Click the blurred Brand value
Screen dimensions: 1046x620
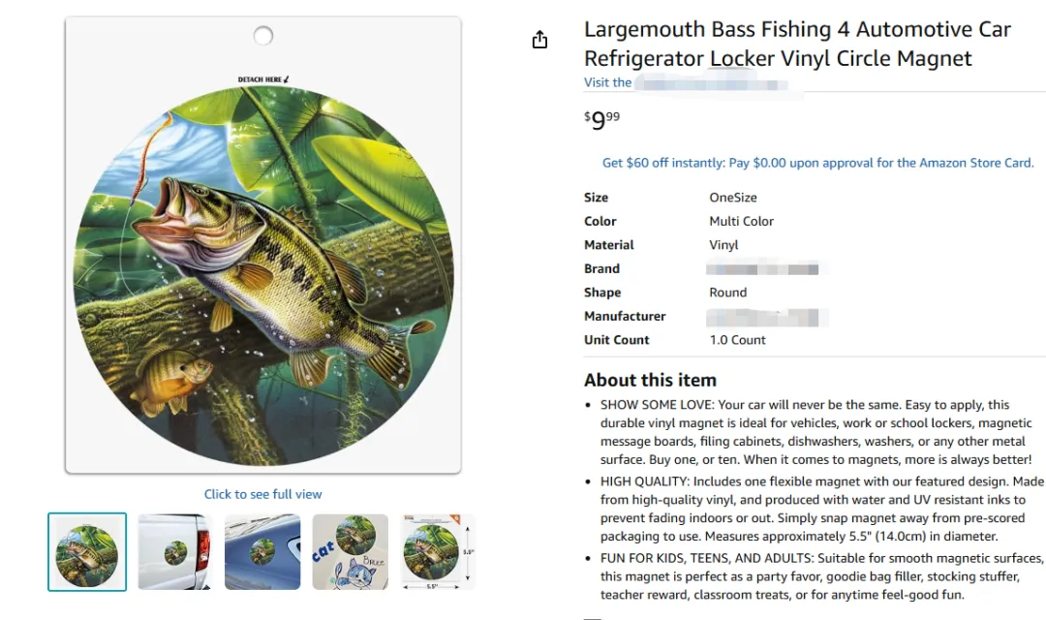pos(763,268)
